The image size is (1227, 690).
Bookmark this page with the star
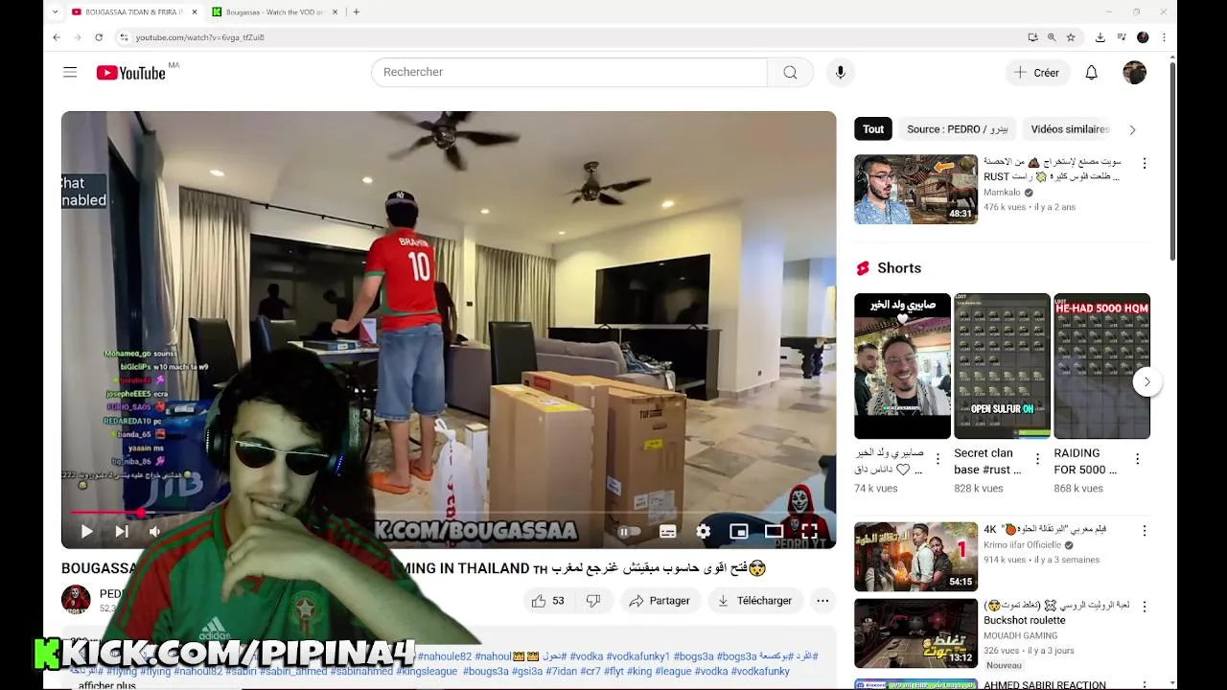1071,37
